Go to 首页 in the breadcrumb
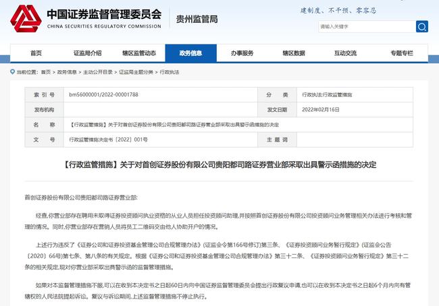The image size is (439, 306). (46, 72)
